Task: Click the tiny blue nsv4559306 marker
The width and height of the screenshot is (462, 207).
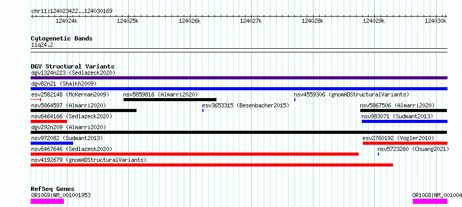Action: tap(295, 100)
